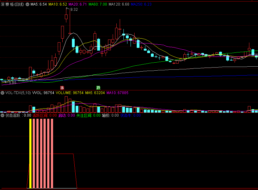
Task: Select the MA20: 6.71 label
Action: point(77,4)
